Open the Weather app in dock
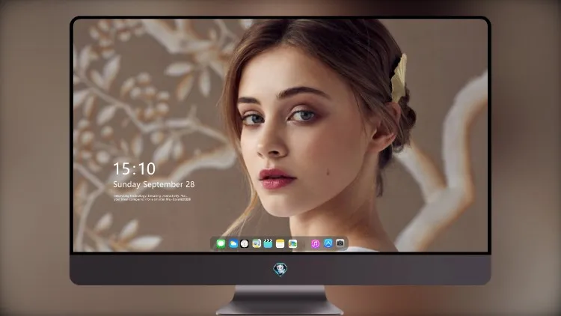The width and height of the screenshot is (561, 316). (233, 243)
